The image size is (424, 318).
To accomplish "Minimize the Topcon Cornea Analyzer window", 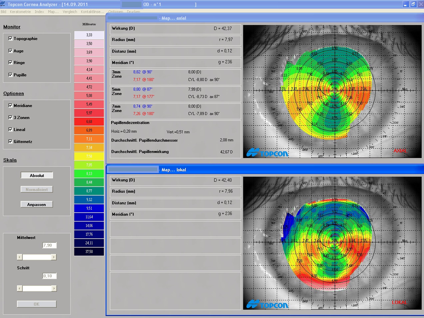I will pyautogui.click(x=405, y=4).
